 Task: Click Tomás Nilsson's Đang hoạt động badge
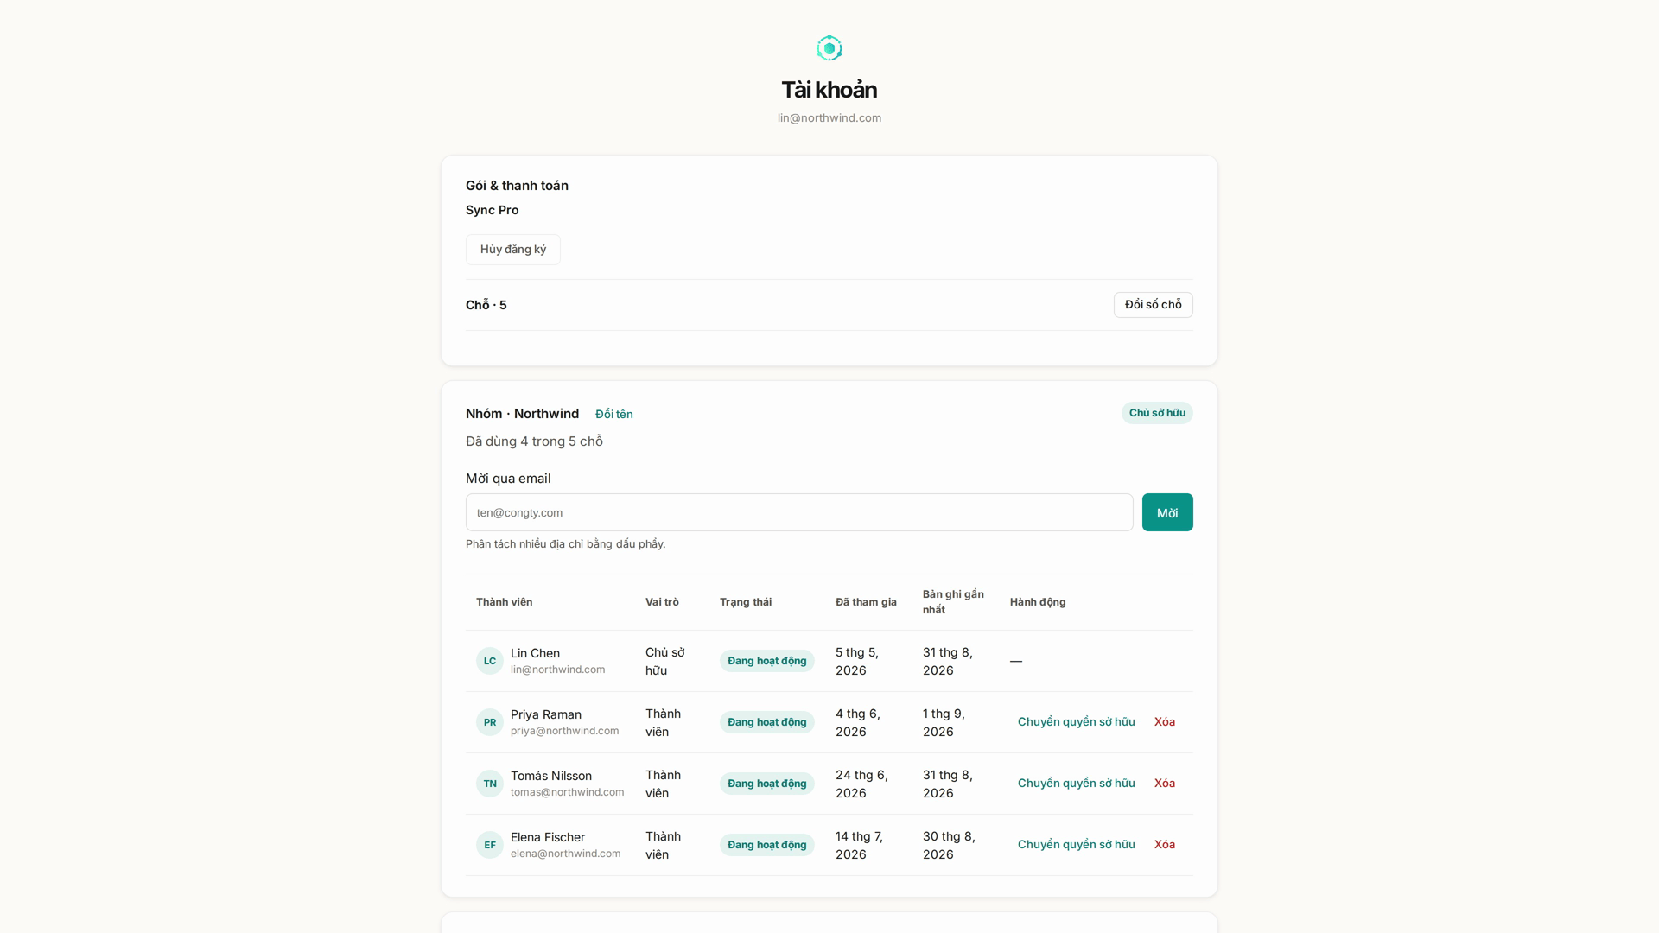(x=767, y=784)
